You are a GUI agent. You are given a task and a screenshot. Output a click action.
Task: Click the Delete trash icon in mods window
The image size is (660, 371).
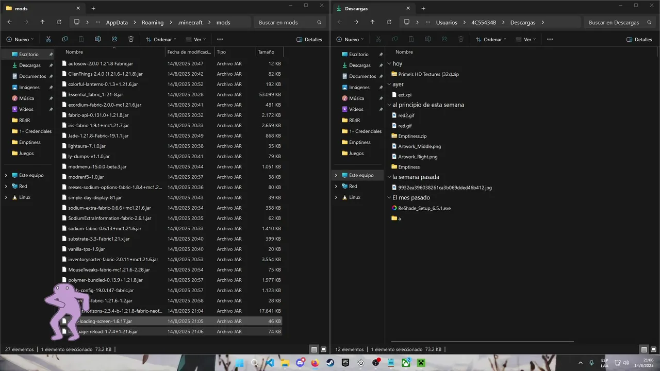(x=131, y=39)
